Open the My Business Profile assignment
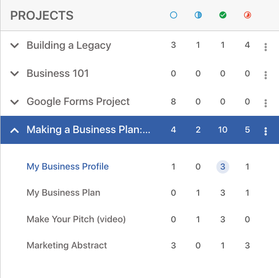The image size is (279, 278). coord(68,167)
